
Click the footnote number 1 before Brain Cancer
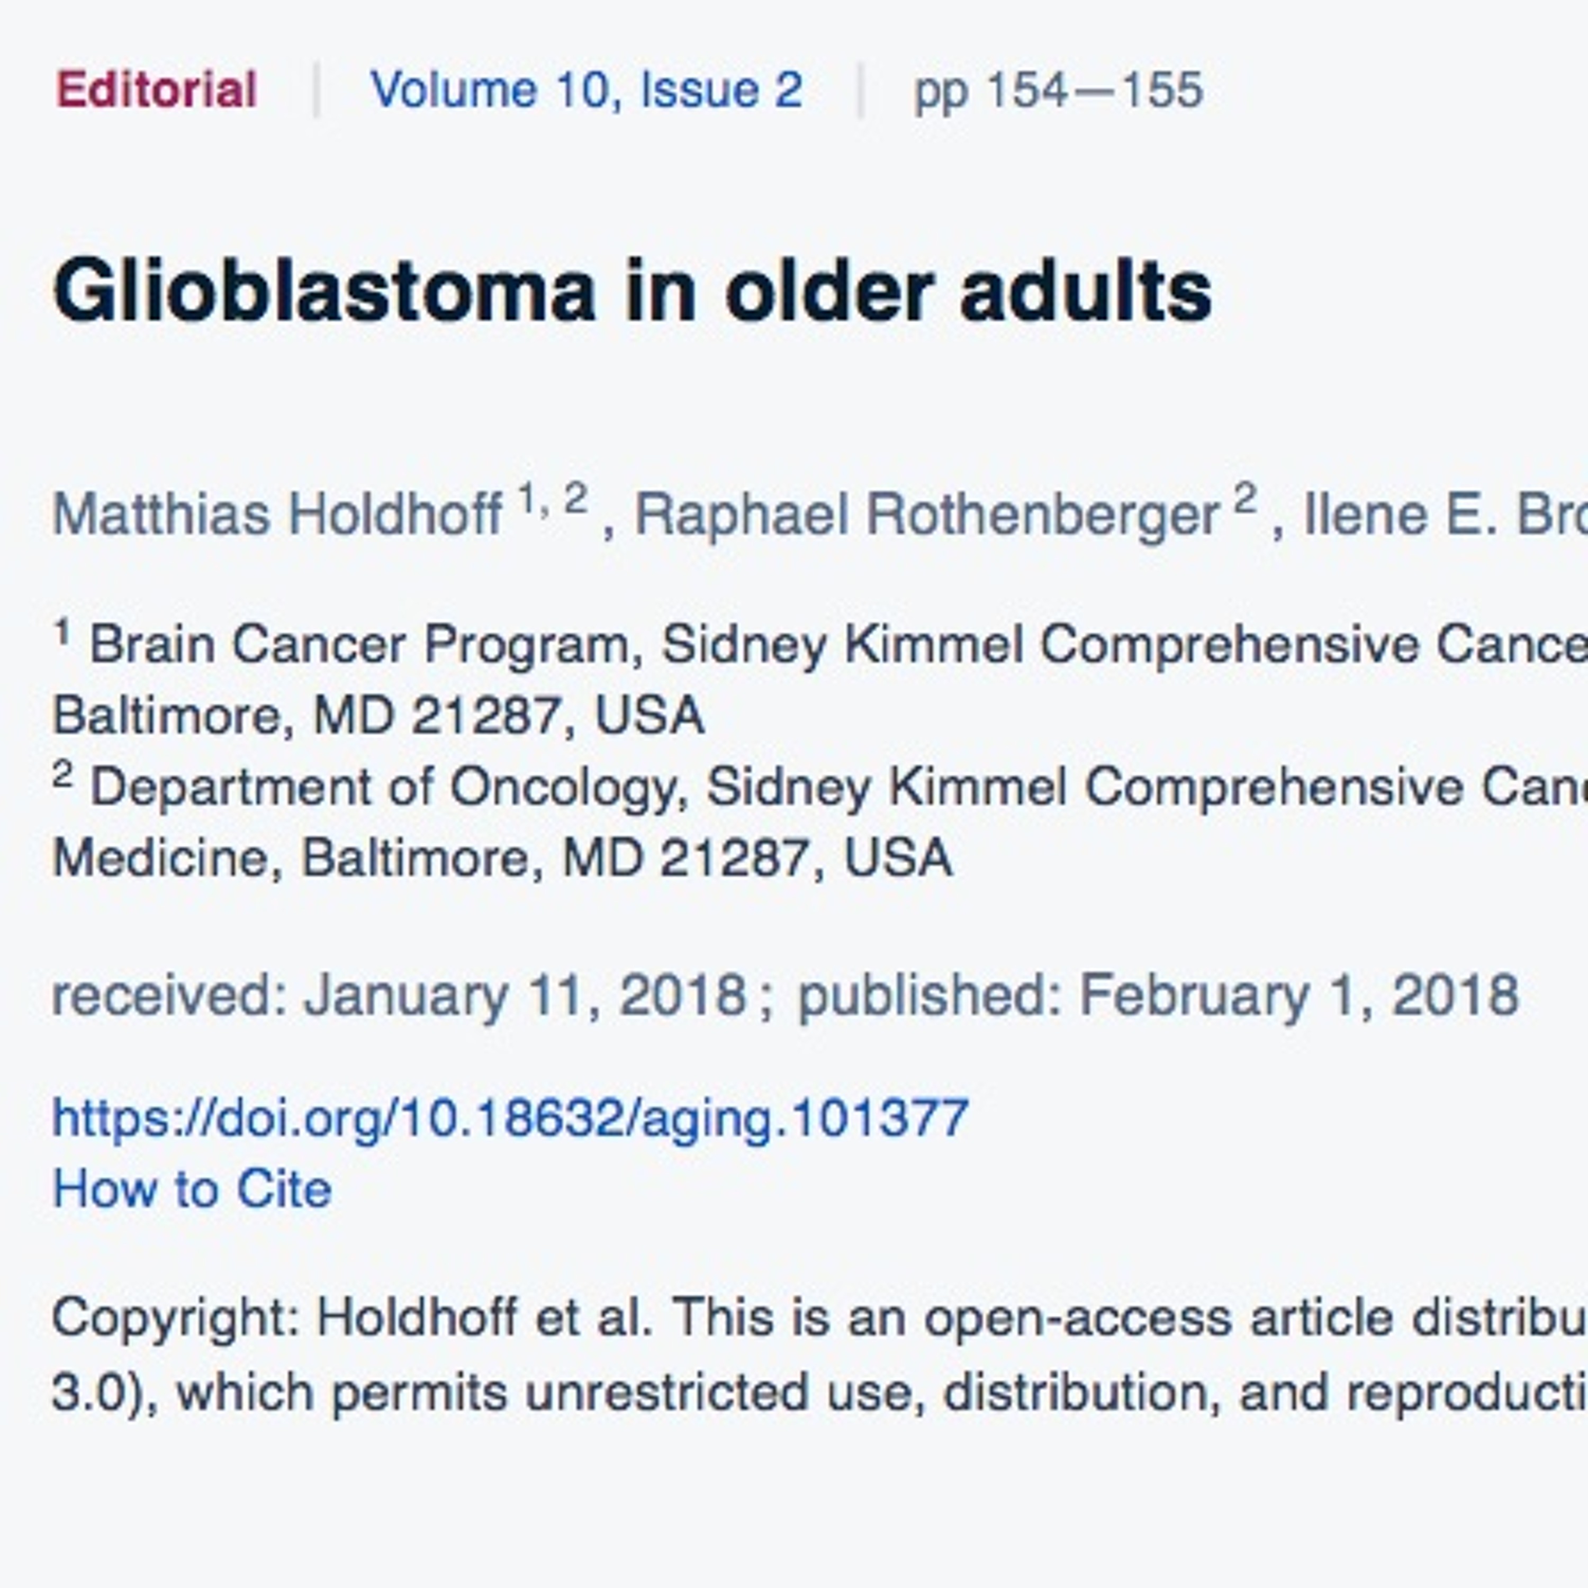coord(62,632)
